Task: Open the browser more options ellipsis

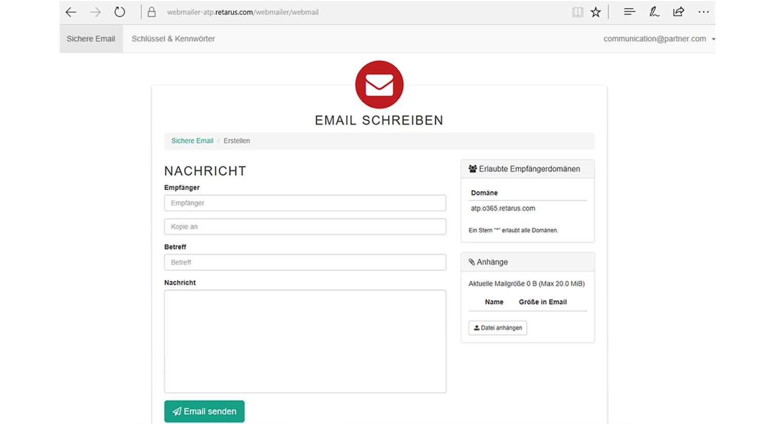Action: (x=704, y=12)
